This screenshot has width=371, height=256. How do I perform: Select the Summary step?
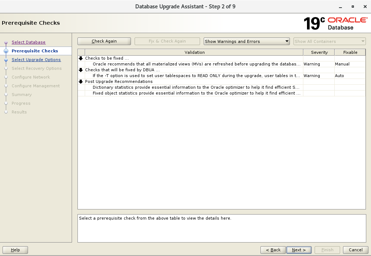tap(22, 95)
